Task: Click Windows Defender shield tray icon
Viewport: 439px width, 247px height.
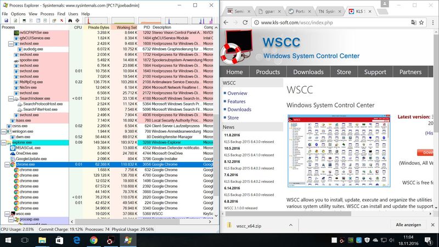Action: pyautogui.click(x=367, y=240)
